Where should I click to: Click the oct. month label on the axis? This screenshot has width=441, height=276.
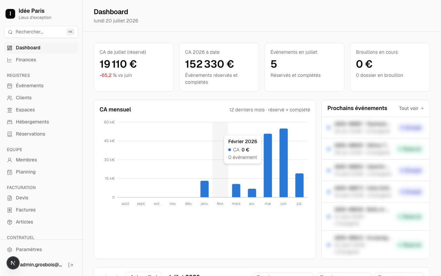(157, 204)
